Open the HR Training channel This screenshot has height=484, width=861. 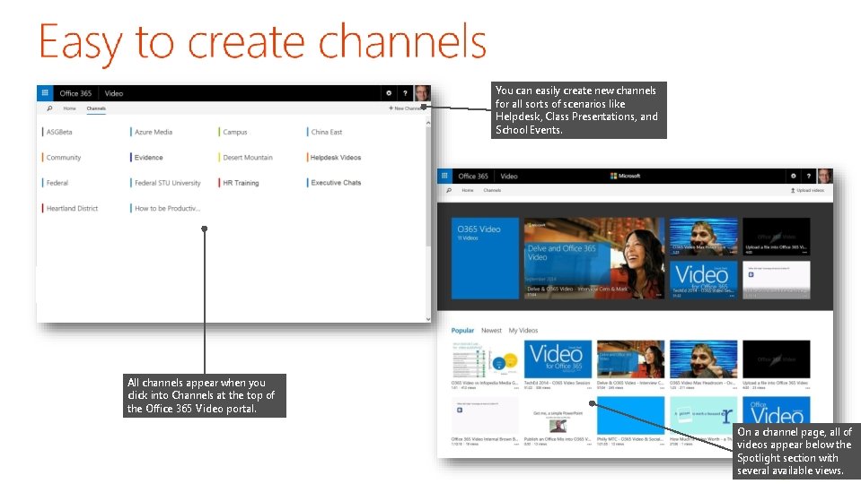pos(239,183)
